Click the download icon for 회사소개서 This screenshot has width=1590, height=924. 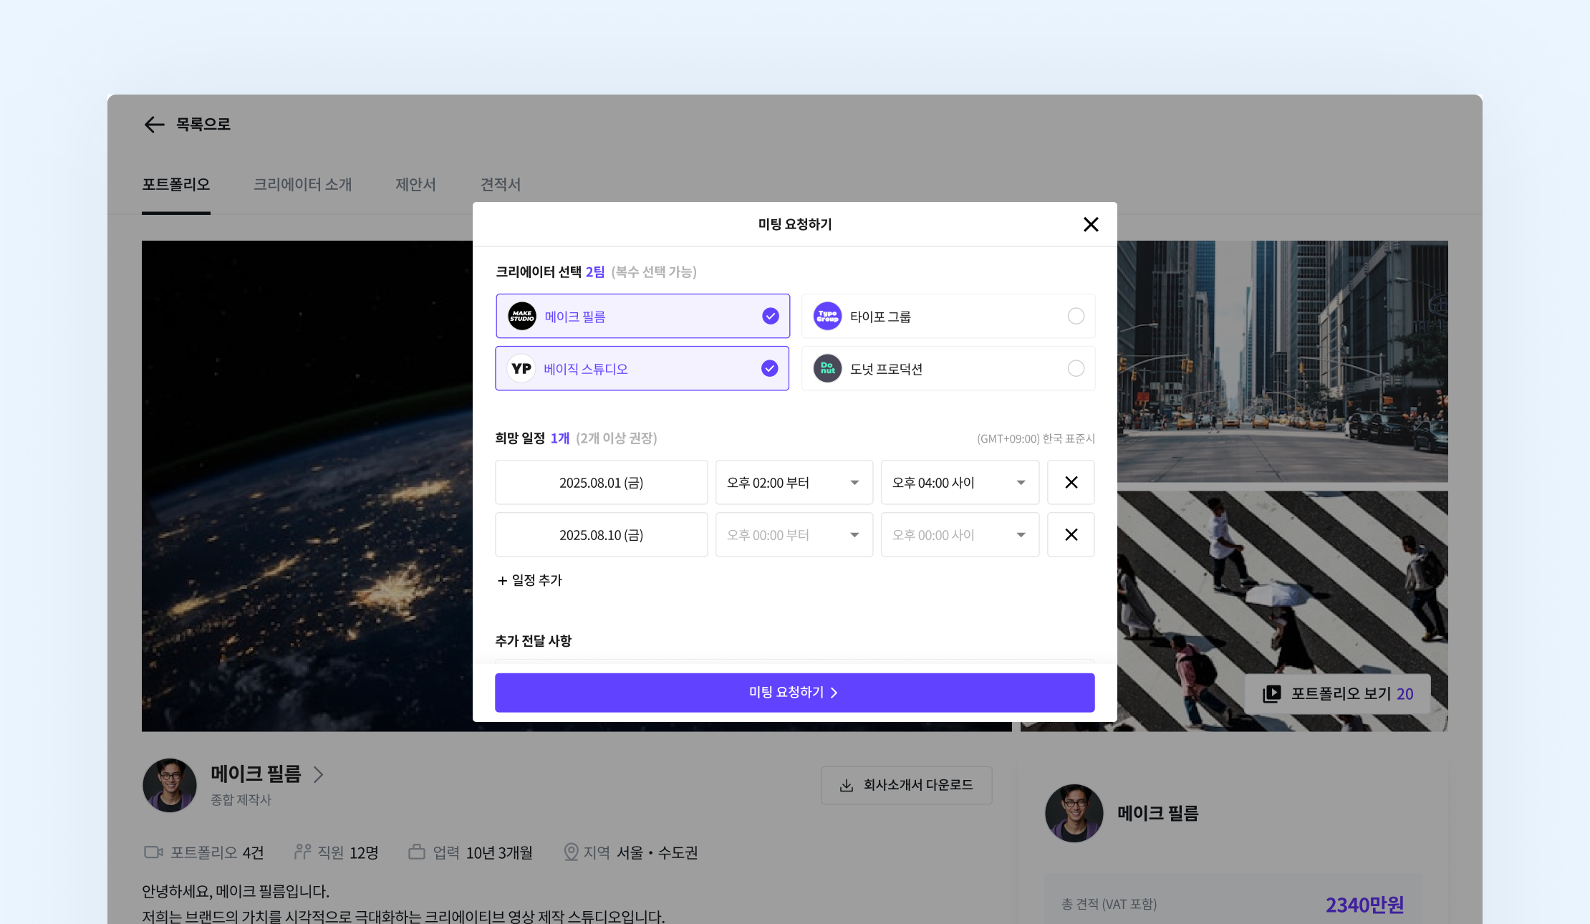847,786
